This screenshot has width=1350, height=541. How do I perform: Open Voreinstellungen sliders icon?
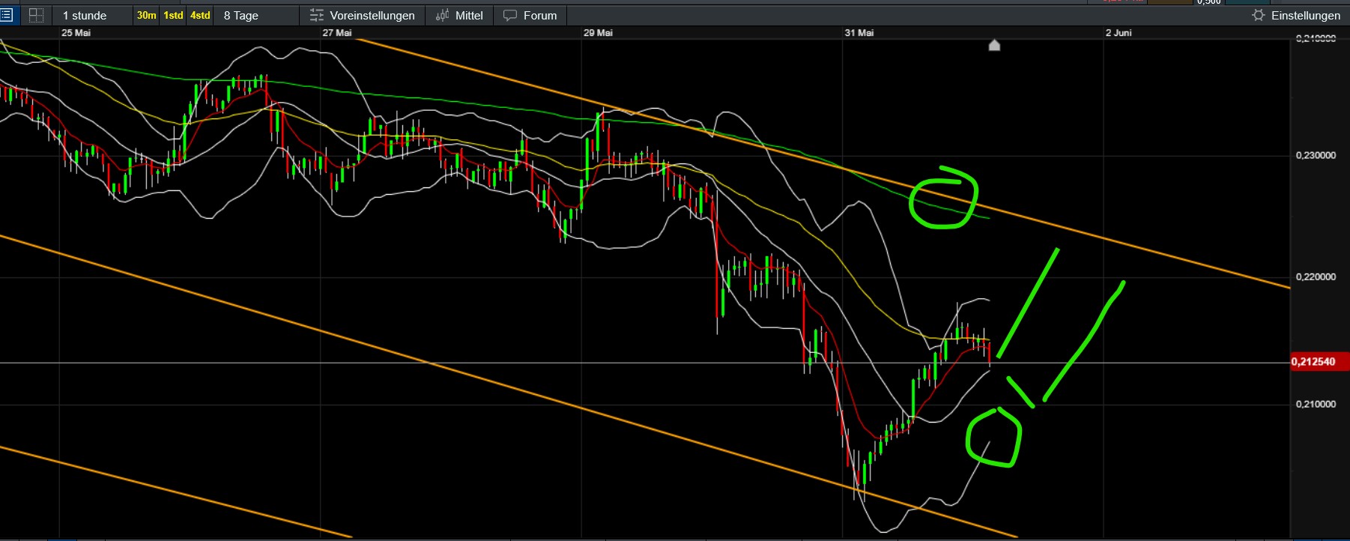tap(317, 15)
